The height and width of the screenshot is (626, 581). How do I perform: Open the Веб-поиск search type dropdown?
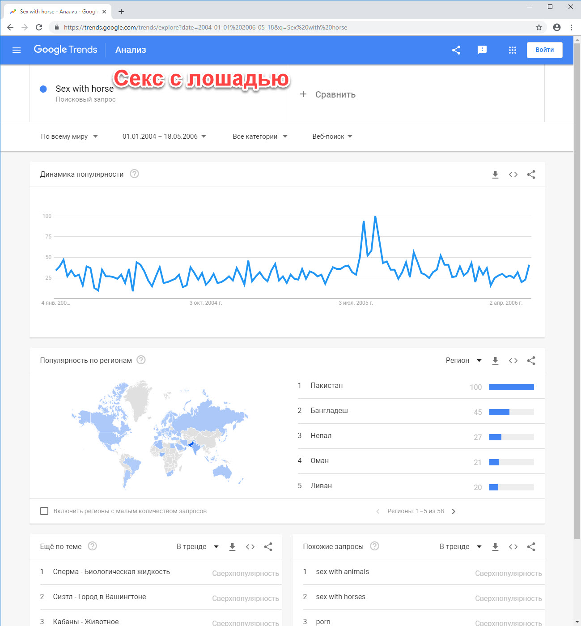[x=332, y=136]
